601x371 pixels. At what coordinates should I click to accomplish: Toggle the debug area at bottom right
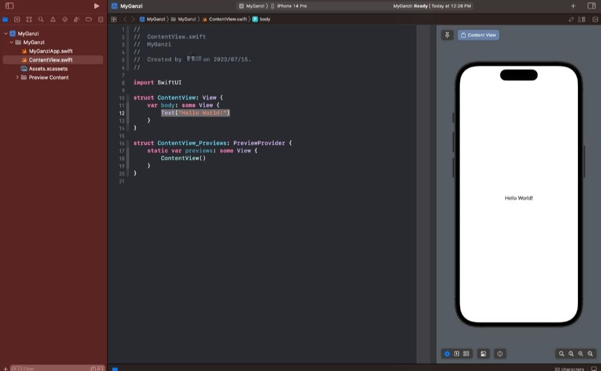[x=594, y=369]
